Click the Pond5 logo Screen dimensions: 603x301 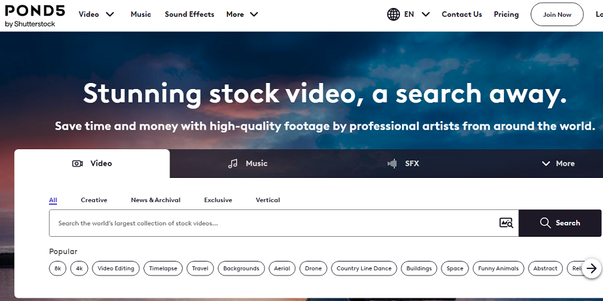point(35,16)
